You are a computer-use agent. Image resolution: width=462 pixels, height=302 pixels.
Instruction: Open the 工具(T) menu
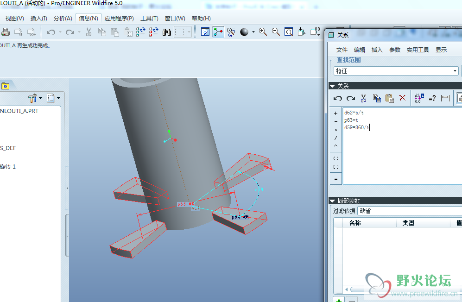tap(149, 18)
